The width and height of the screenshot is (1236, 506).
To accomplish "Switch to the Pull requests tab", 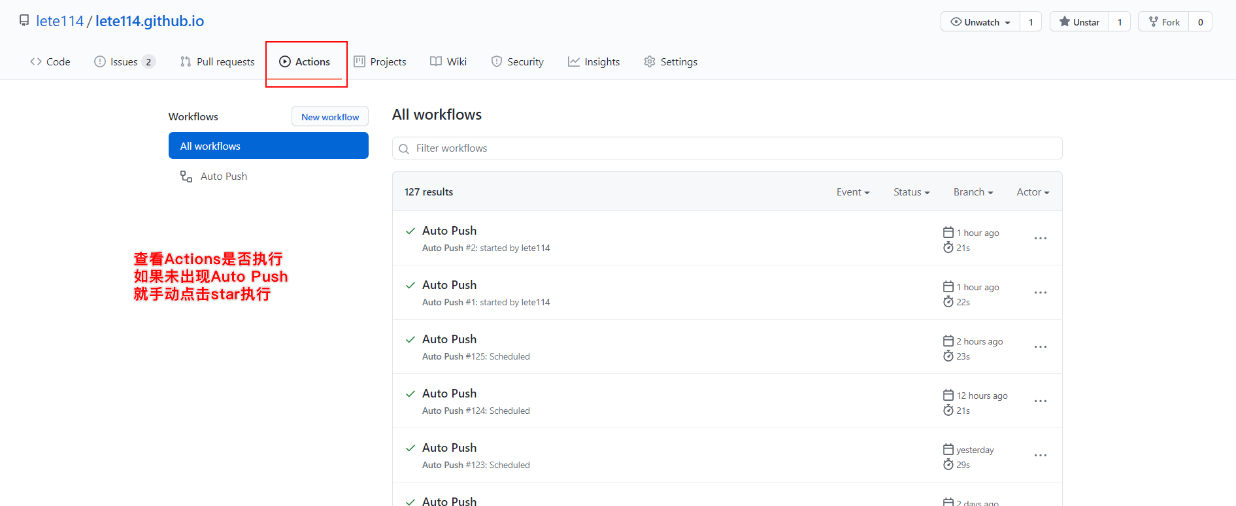I will (x=218, y=62).
